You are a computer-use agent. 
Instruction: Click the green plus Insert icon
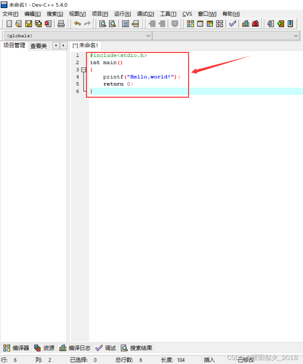(280, 24)
